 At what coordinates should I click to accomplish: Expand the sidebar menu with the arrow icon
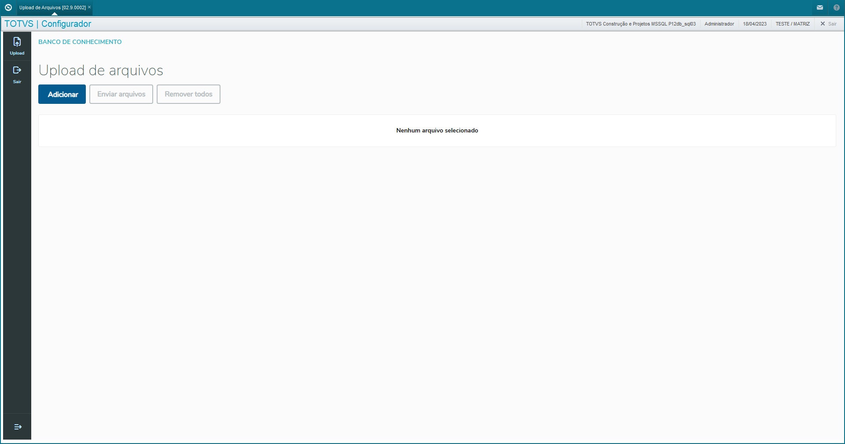(18, 427)
